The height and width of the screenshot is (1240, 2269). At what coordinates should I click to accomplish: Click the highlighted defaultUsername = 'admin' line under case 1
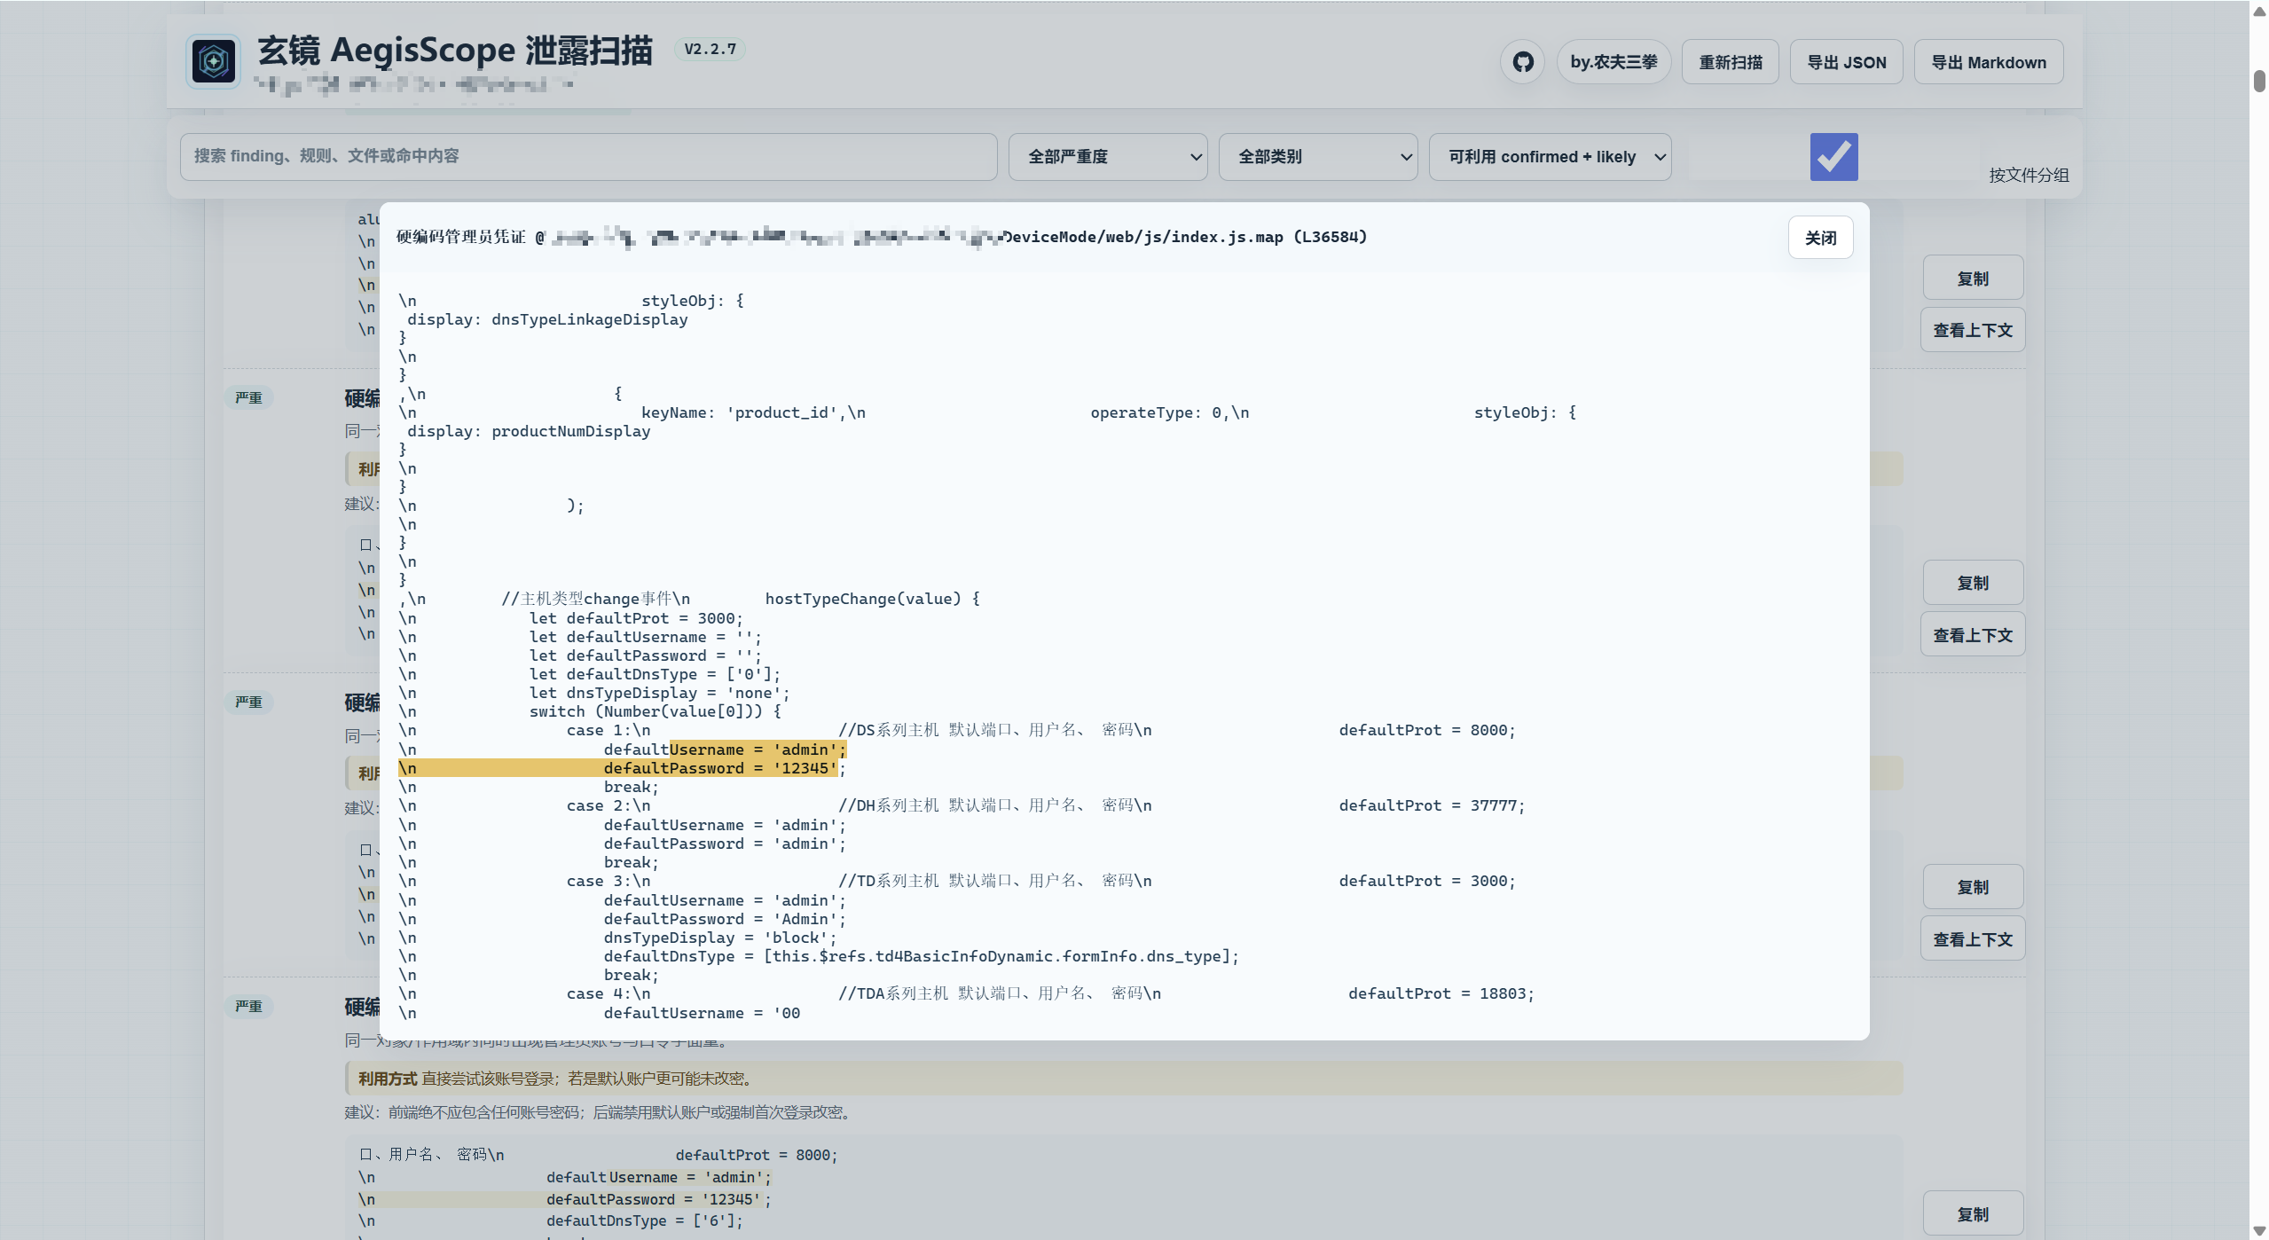coord(725,749)
